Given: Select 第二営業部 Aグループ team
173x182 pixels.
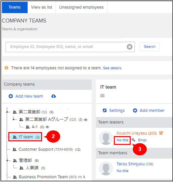Looking at the screenshot, I should (47, 119).
